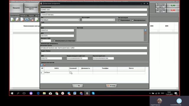This screenshot has height=106, width=189.
Task: Show hidden system tray icons
Action: [x=150, y=93]
